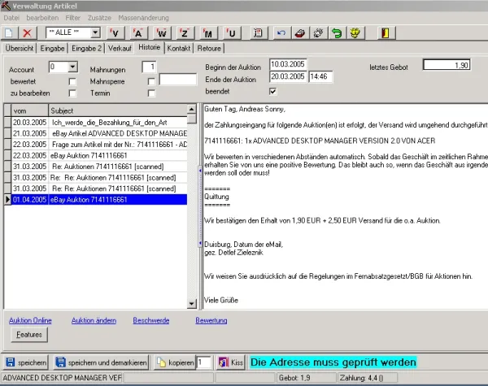The height and width of the screenshot is (386, 488).
Task: Click the 'Auktion Online' link
Action: (x=29, y=320)
